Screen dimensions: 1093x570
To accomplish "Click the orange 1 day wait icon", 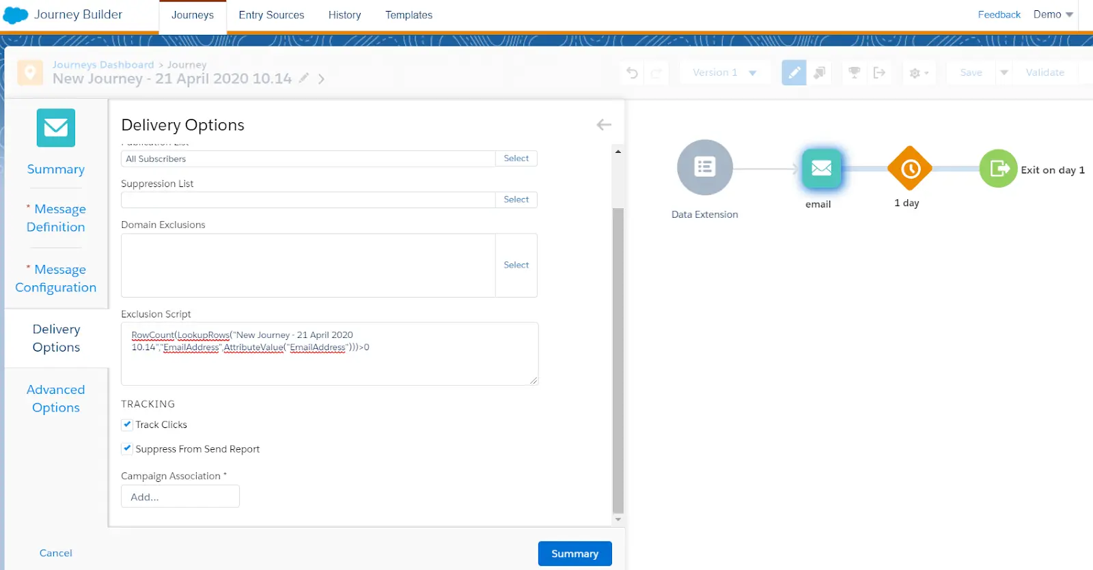I will pos(909,168).
